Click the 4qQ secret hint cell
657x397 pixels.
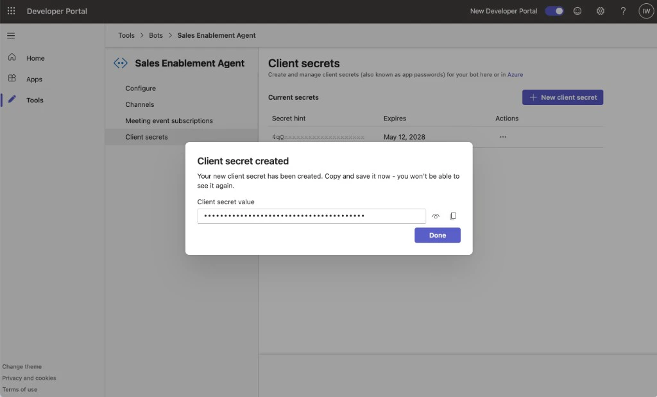click(318, 137)
